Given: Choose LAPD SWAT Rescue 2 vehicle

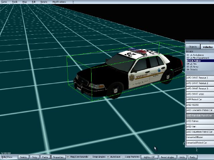Looking at the screenshot, I should point(200,83).
